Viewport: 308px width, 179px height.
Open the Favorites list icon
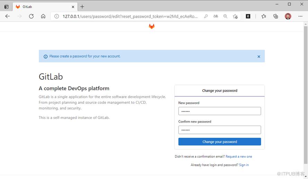pyautogui.click(x=264, y=16)
